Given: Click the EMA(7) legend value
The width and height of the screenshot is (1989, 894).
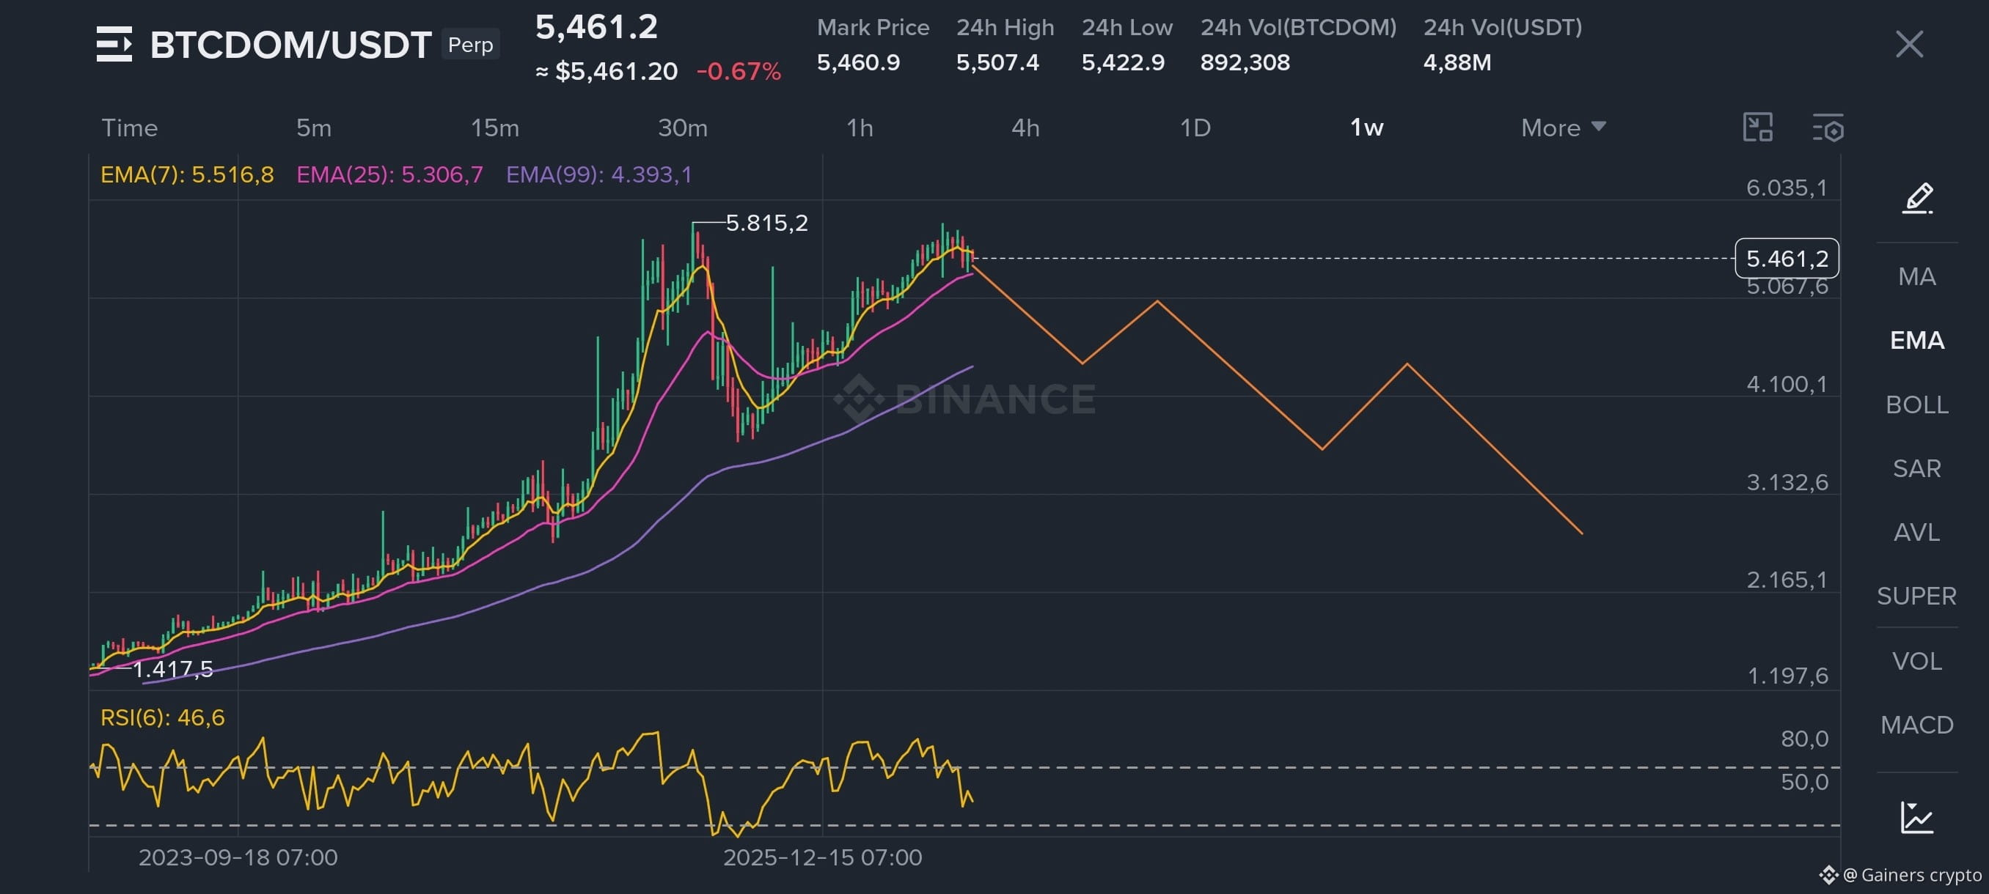Looking at the screenshot, I should click(x=187, y=174).
